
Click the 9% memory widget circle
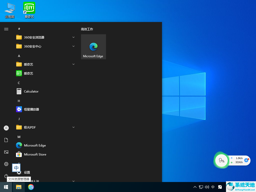click(221, 160)
